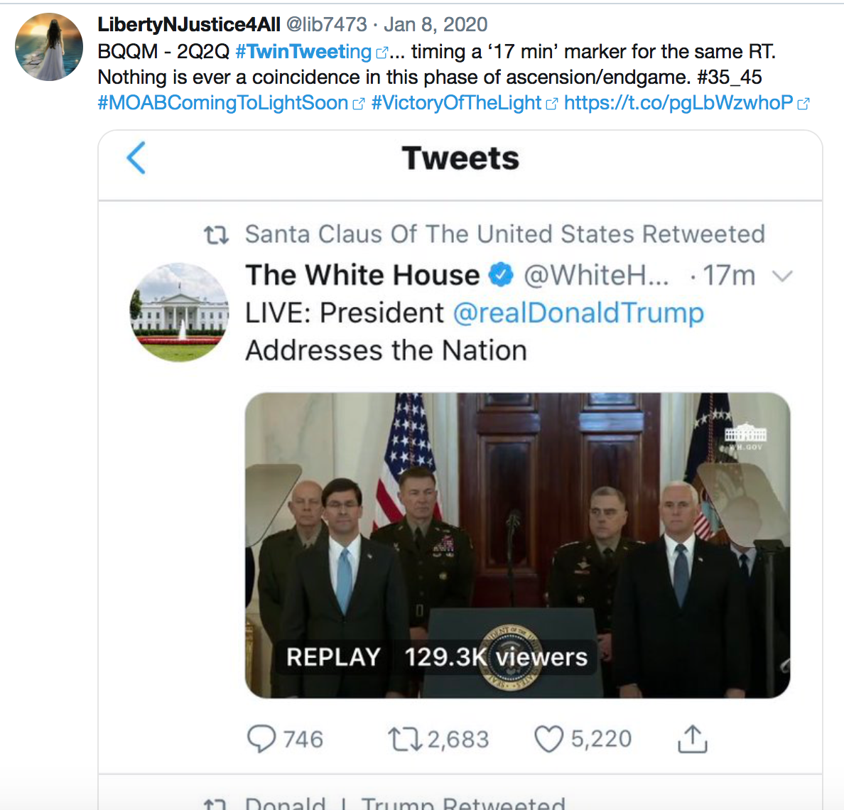844x810 pixels.
Task: Click the share upload icon
Action: pyautogui.click(x=692, y=739)
